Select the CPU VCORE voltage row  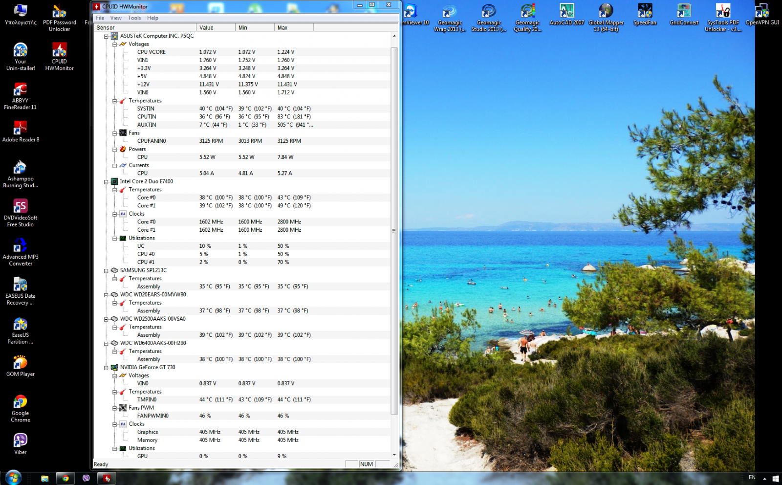[243, 52]
